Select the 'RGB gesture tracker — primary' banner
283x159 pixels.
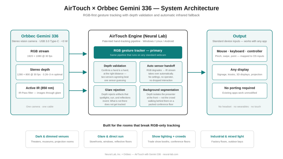[x=138, y=52]
